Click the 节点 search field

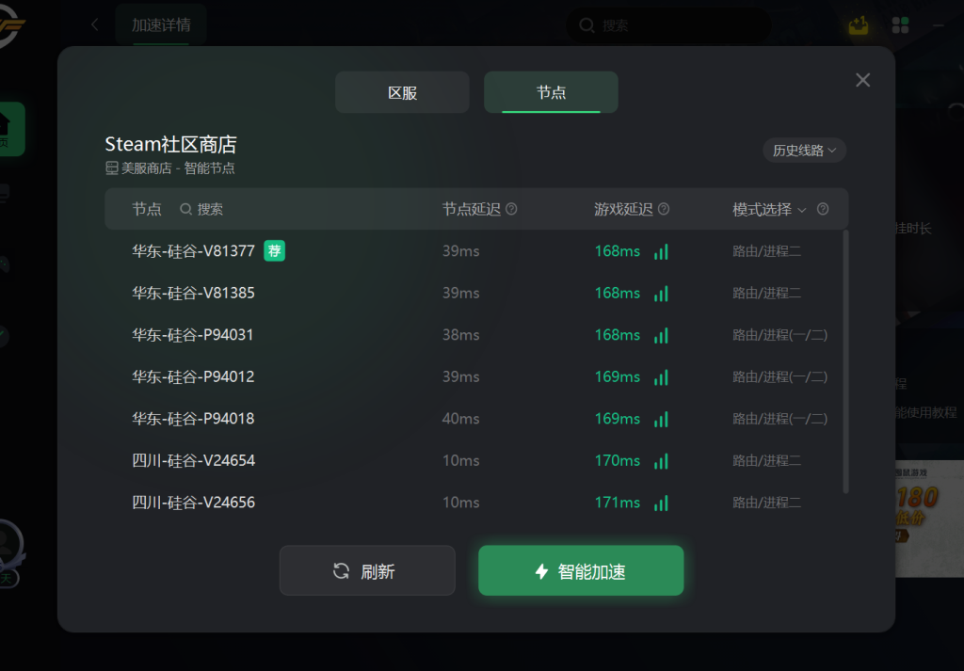[201, 210]
